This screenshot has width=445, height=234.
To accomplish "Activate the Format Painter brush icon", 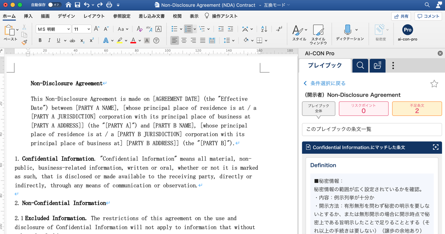I will click(24, 42).
